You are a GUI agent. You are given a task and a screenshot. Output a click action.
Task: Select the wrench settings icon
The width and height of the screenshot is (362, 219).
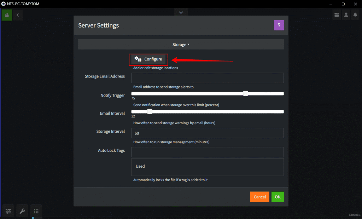(x=22, y=211)
